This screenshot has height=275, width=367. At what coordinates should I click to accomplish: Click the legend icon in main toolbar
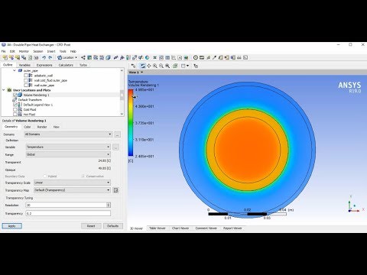point(128,57)
